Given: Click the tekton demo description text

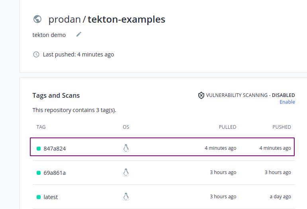Looking at the screenshot, I should (x=49, y=35).
